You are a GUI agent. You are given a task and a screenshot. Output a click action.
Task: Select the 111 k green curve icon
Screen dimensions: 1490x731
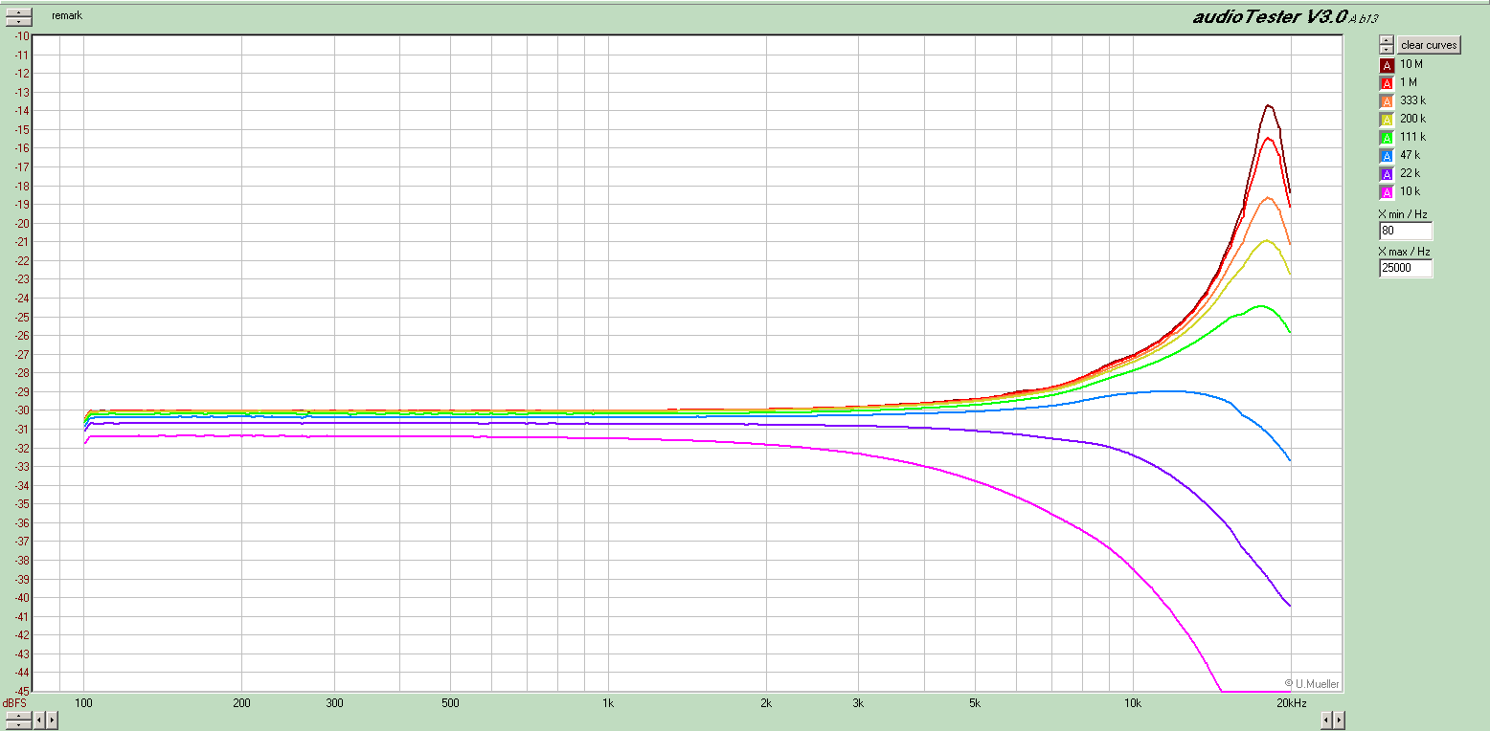coord(1387,137)
